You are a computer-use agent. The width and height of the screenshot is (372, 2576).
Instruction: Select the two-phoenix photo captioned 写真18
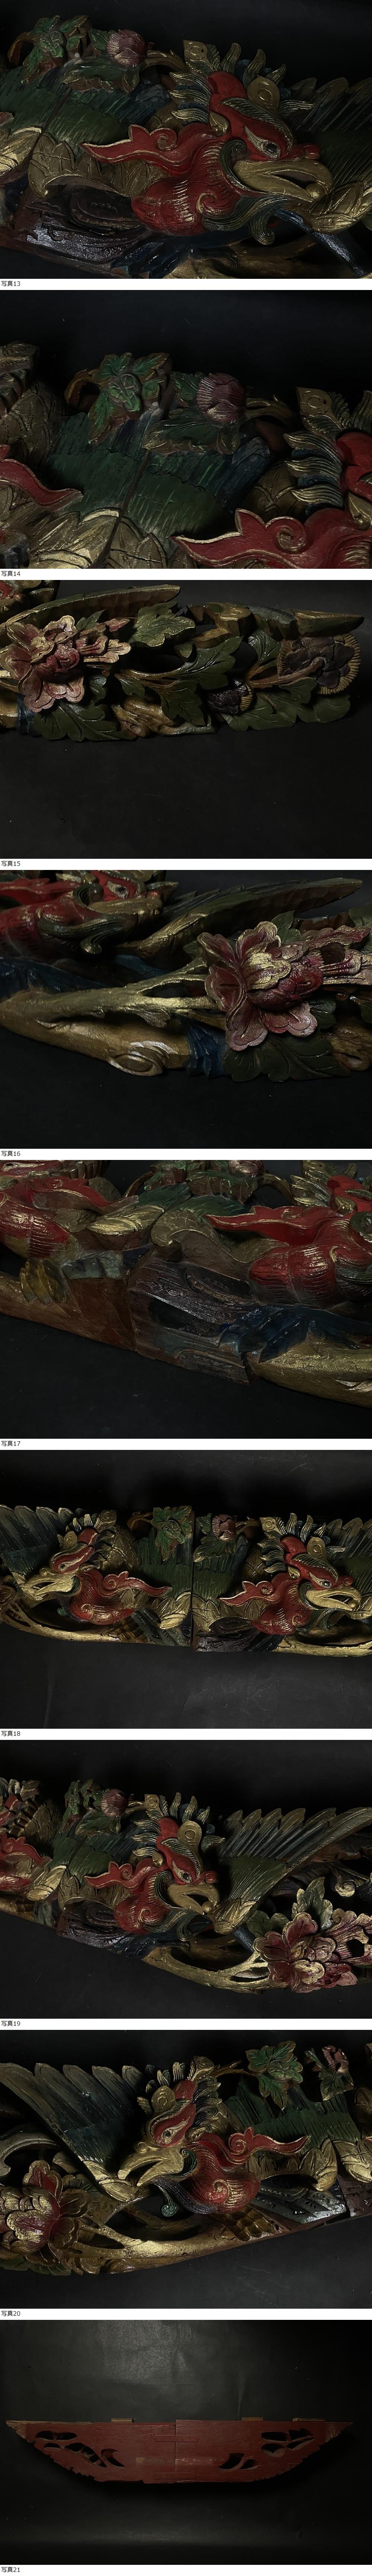pyautogui.click(x=186, y=1587)
